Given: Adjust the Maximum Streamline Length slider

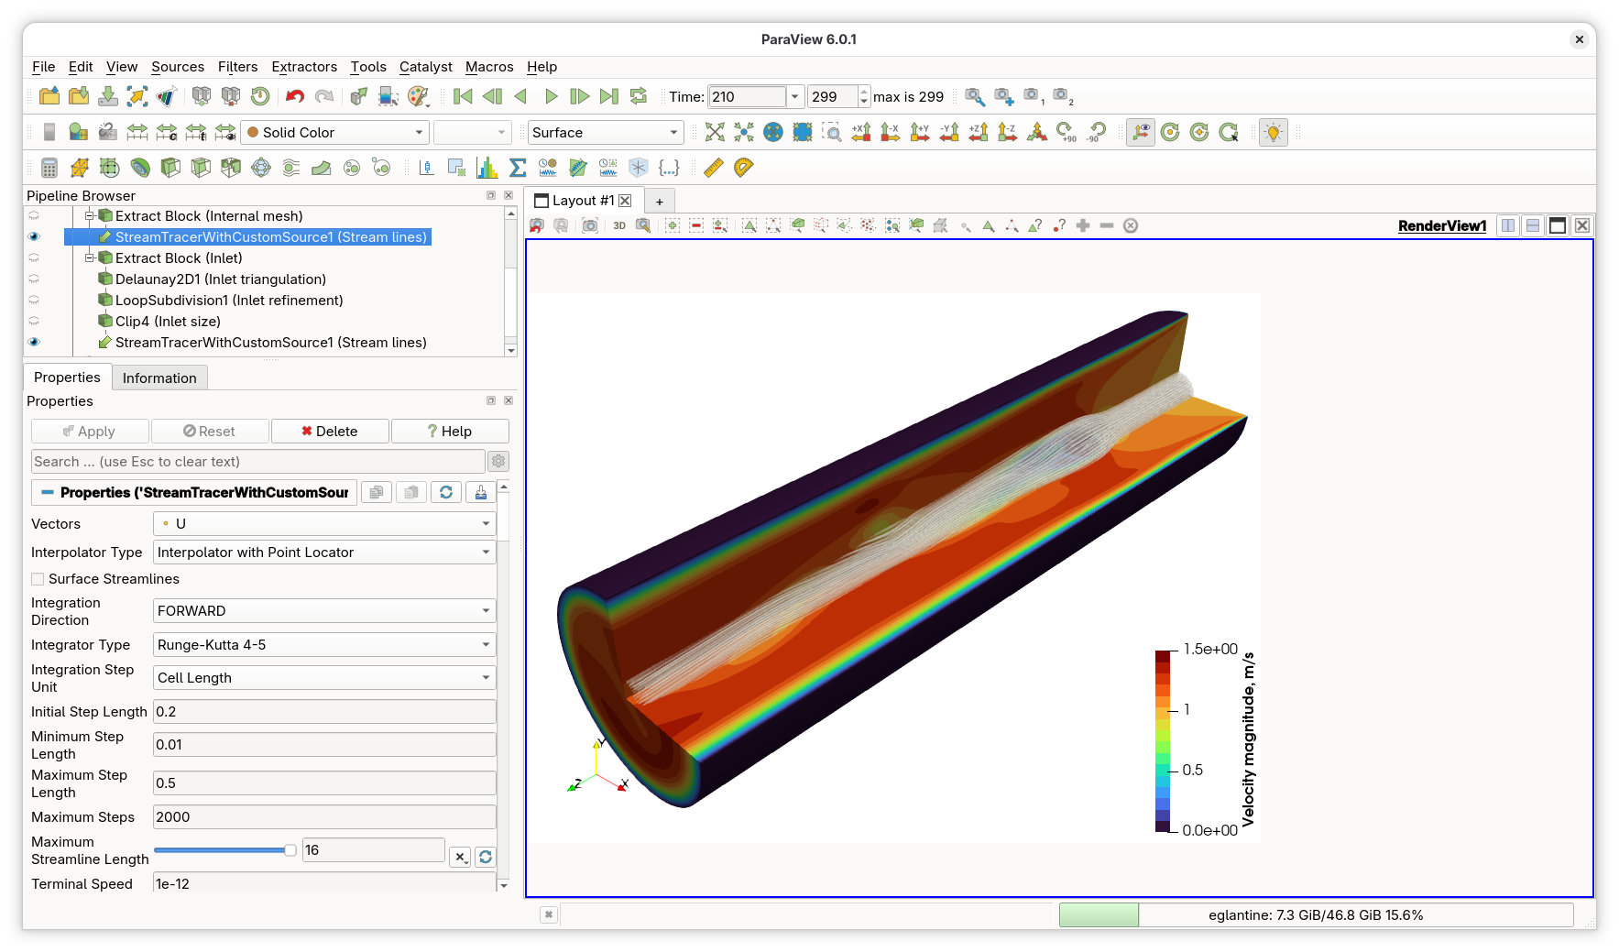Looking at the screenshot, I should pos(225,850).
